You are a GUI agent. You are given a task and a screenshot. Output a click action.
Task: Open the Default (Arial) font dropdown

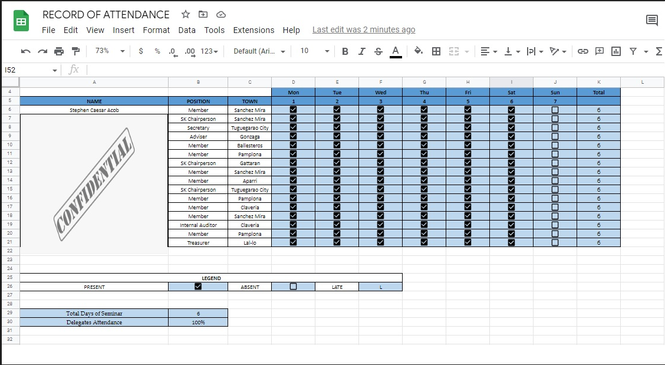tap(259, 51)
